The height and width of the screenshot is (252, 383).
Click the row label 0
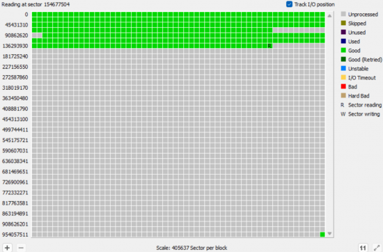coord(26,15)
